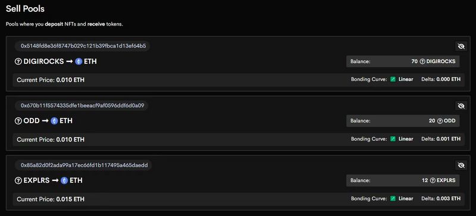This screenshot has width=476, height=216.
Task: Open pool address 0x85a82d0f2ada99a17ec66fd1b117495a465daedd
Action: click(x=84, y=165)
